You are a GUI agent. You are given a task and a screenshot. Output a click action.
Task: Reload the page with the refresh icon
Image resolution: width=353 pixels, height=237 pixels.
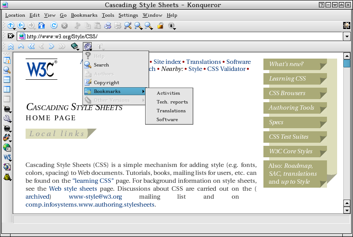pos(54,26)
